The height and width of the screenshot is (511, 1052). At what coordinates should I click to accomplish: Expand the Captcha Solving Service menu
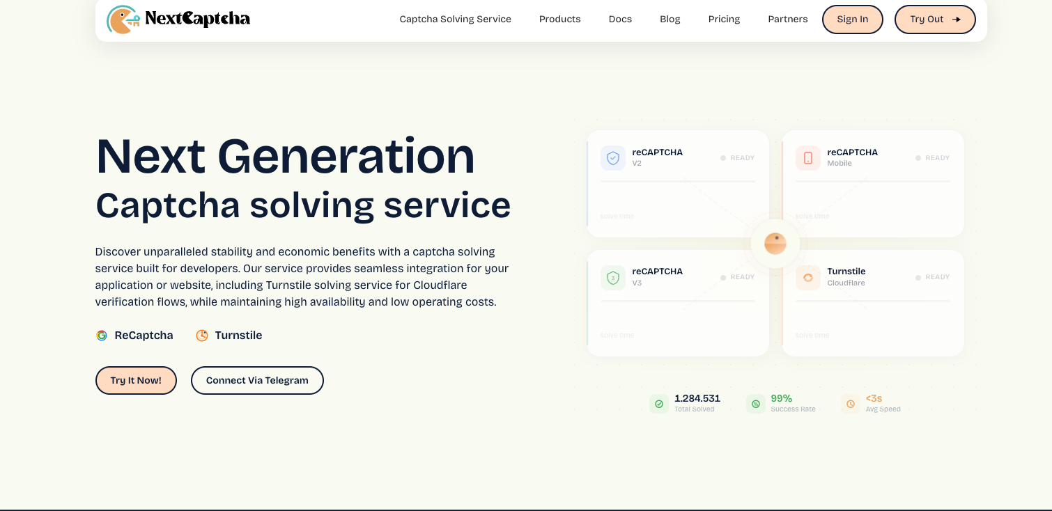455,19
